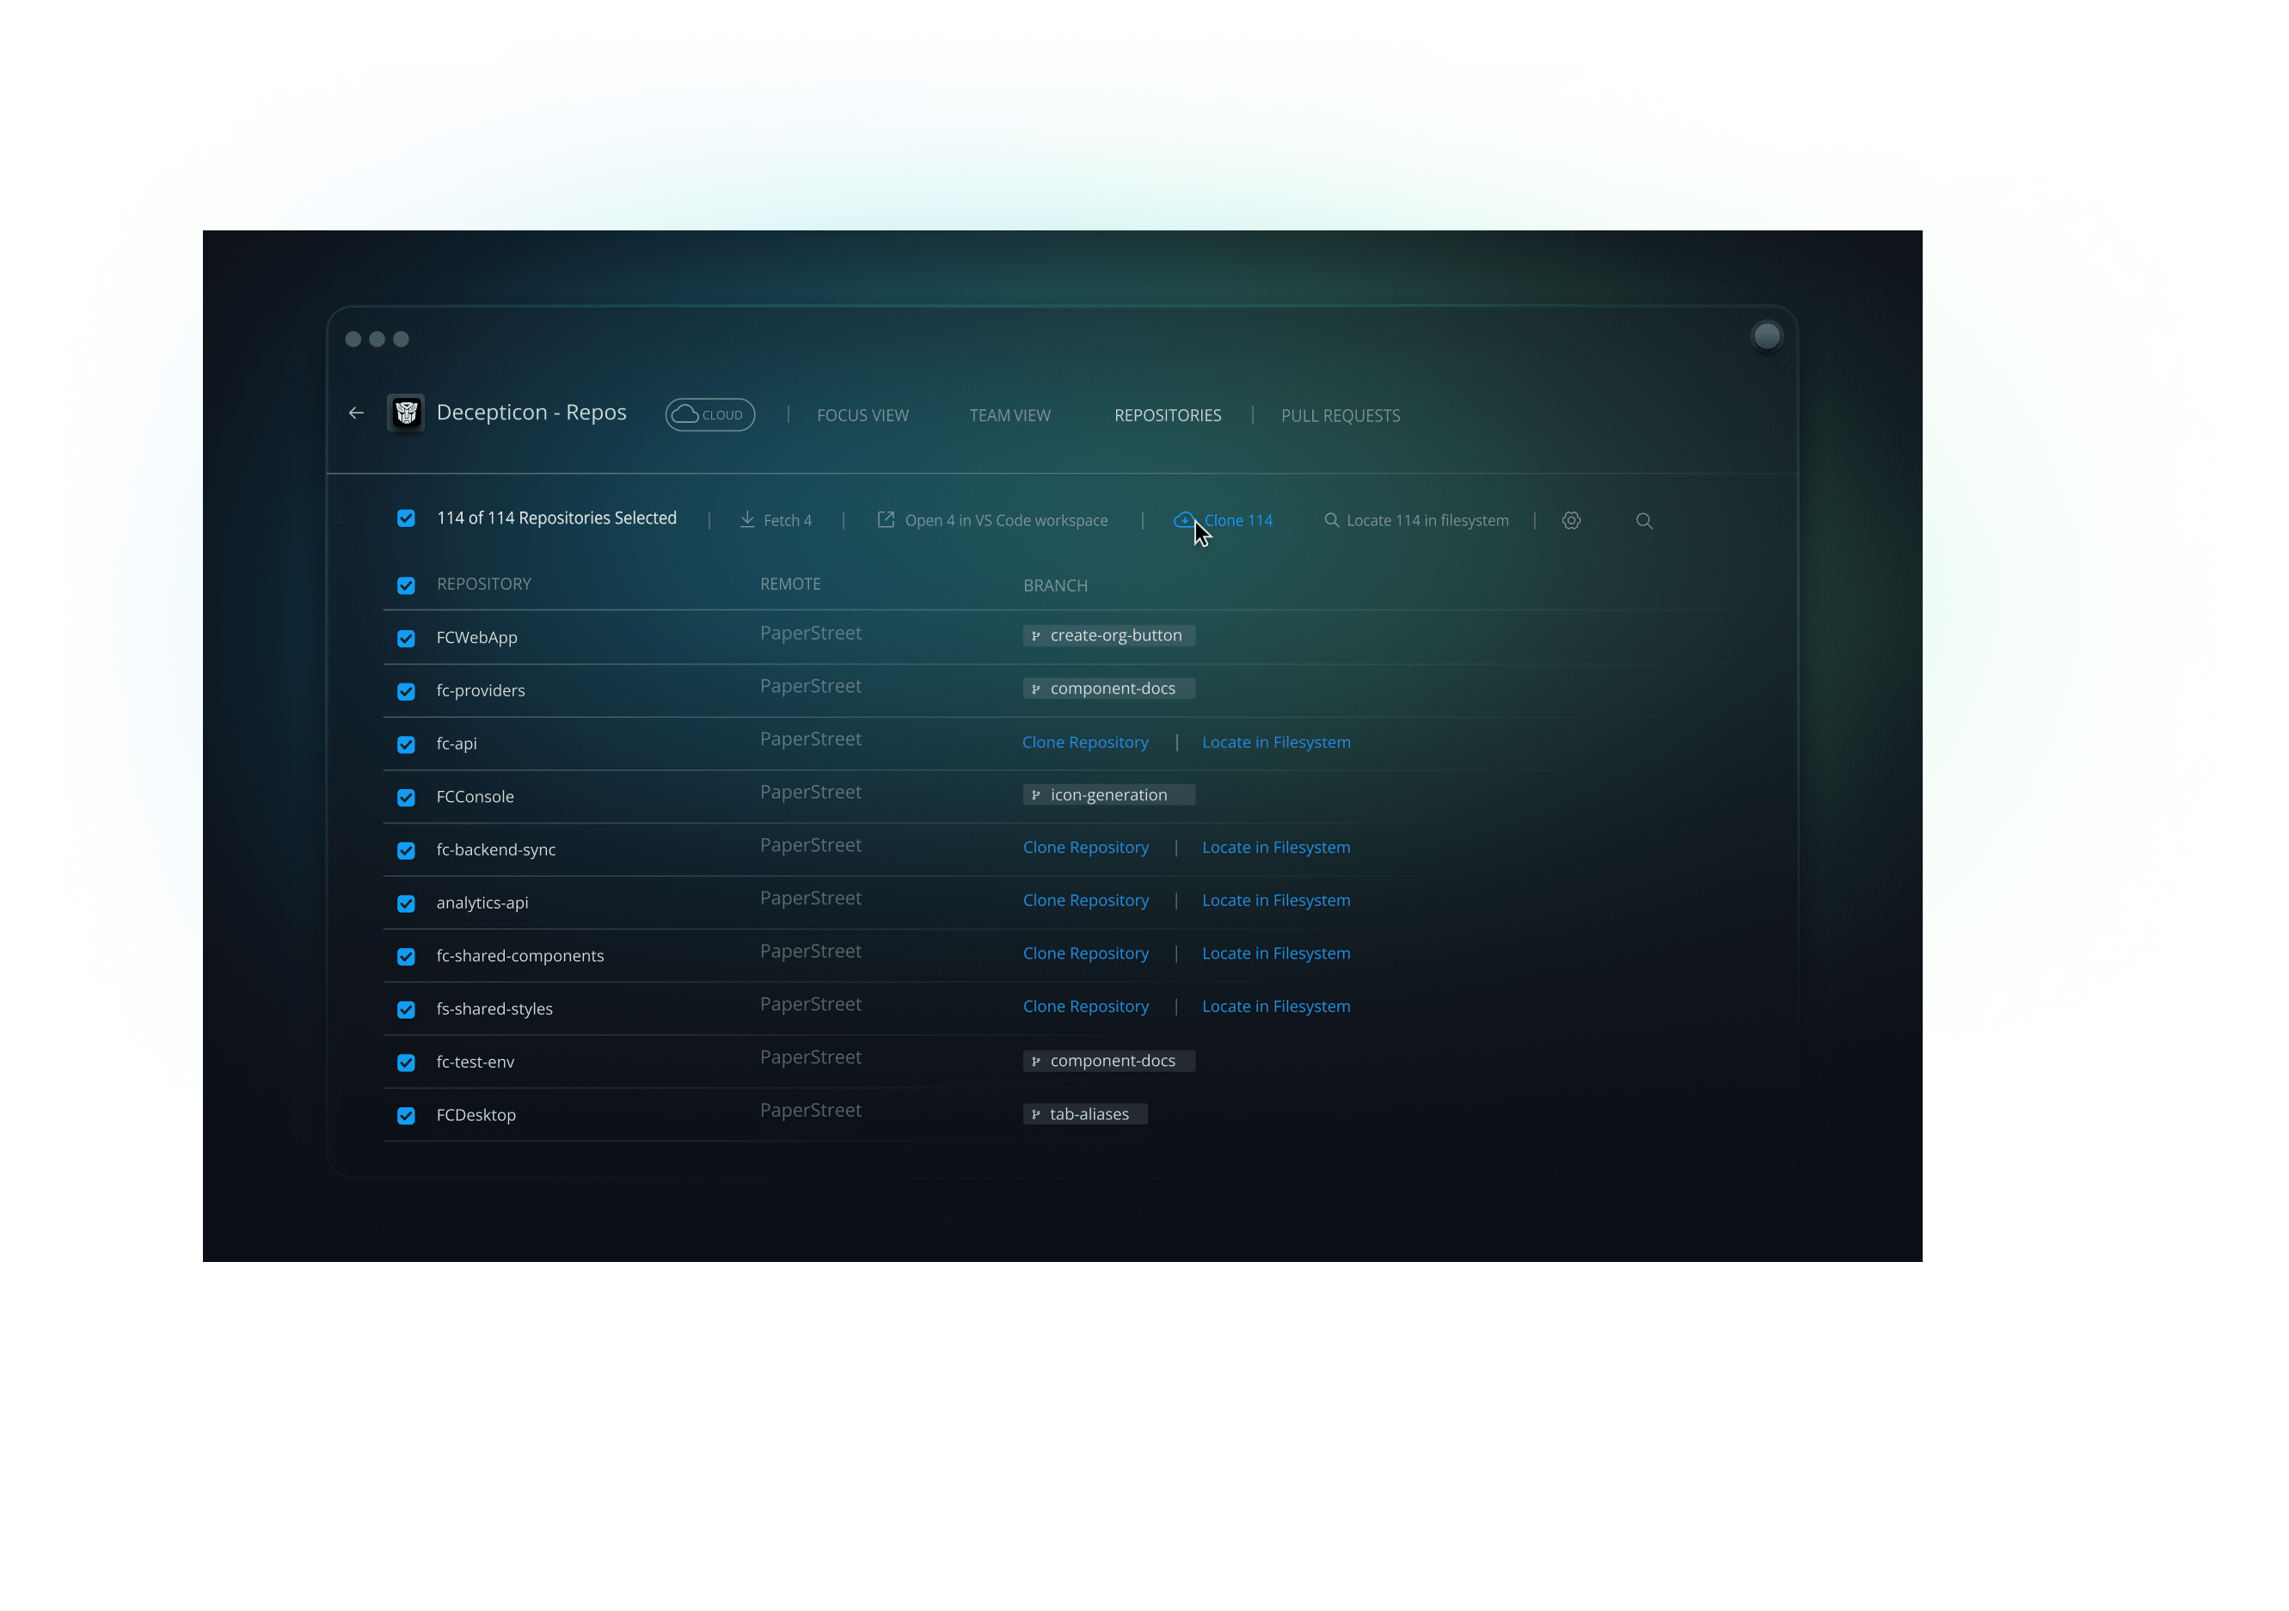The height and width of the screenshot is (1611, 2289).
Task: Uncheck the fc-test-env checkbox
Action: (x=406, y=1063)
